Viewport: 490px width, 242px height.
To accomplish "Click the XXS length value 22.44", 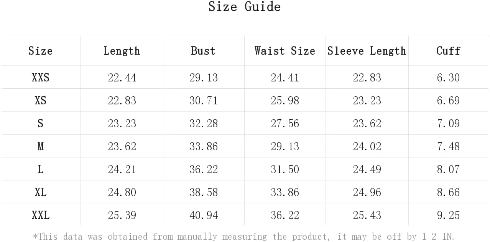I will click(122, 78).
